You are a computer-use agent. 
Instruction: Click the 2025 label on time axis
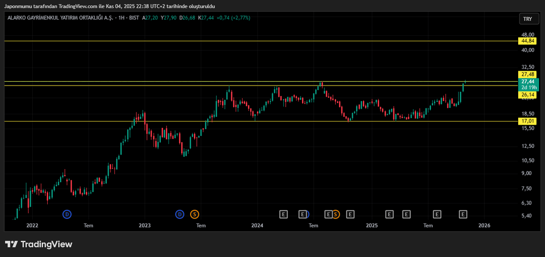tap(372, 225)
